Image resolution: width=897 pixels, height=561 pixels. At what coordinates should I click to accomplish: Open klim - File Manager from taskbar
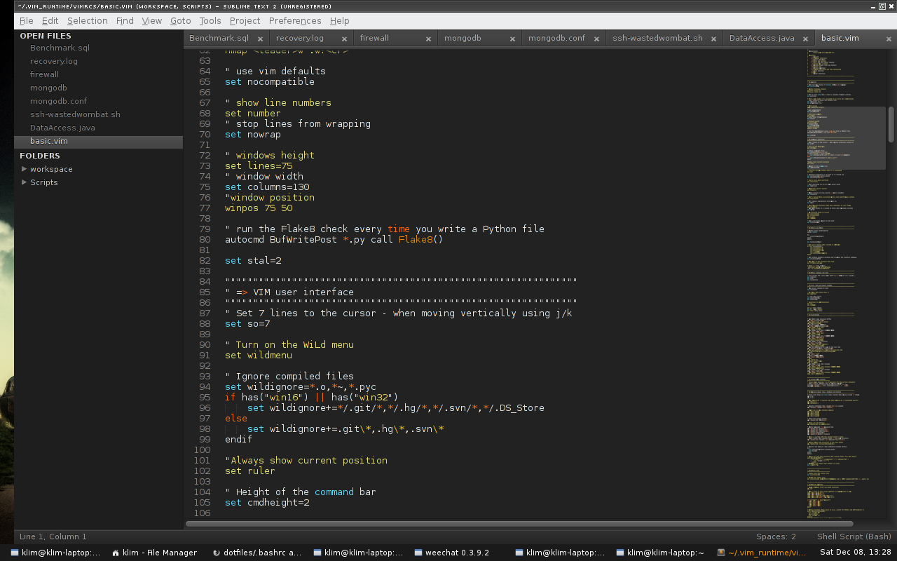pyautogui.click(x=155, y=553)
